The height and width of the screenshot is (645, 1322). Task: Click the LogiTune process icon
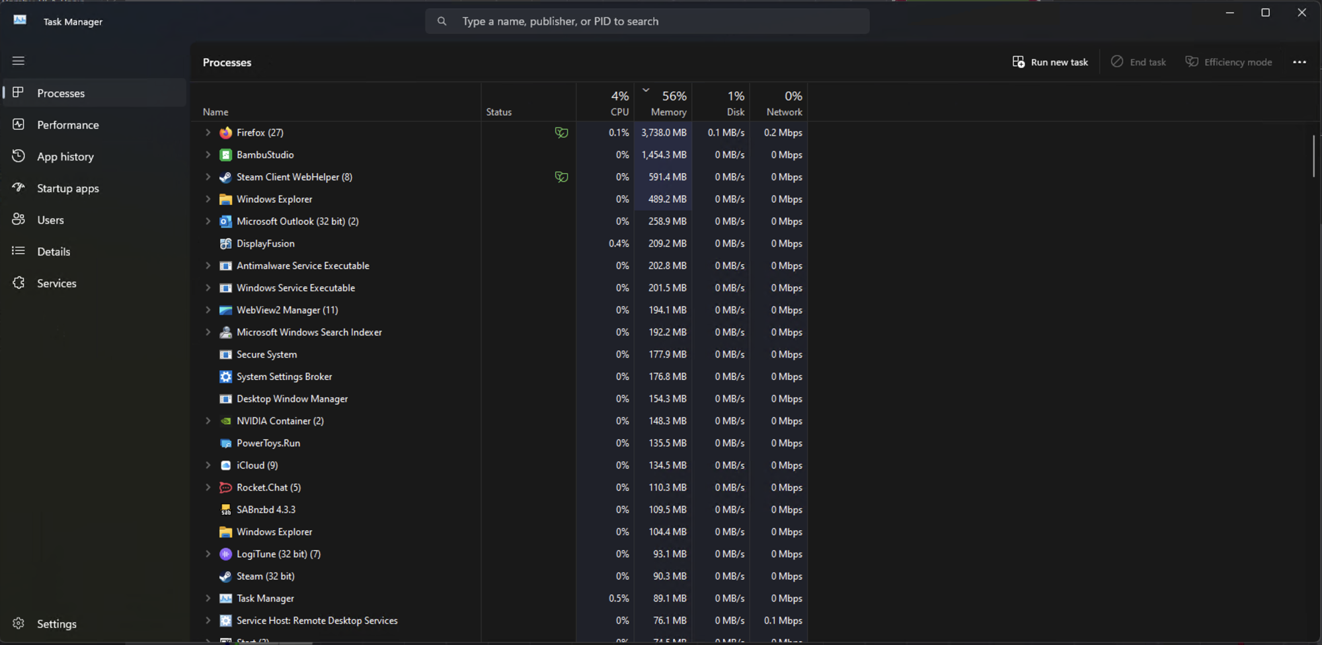[x=225, y=554]
